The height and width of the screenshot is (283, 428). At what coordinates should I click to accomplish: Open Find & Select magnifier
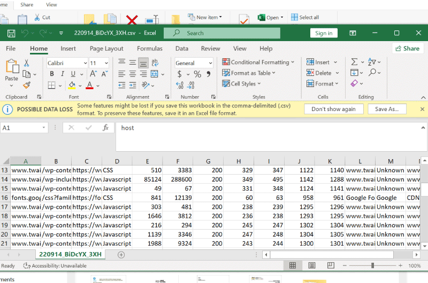(x=372, y=73)
